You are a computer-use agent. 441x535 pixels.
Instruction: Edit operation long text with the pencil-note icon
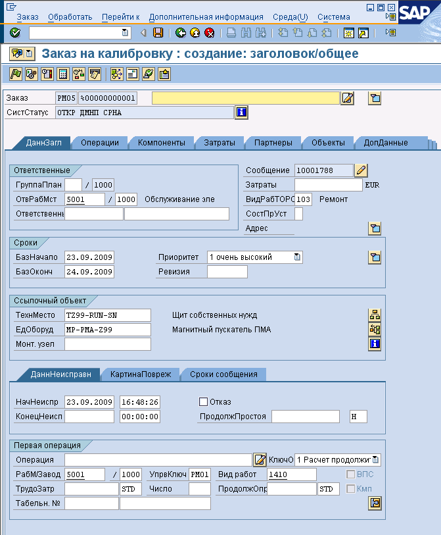coord(260,460)
